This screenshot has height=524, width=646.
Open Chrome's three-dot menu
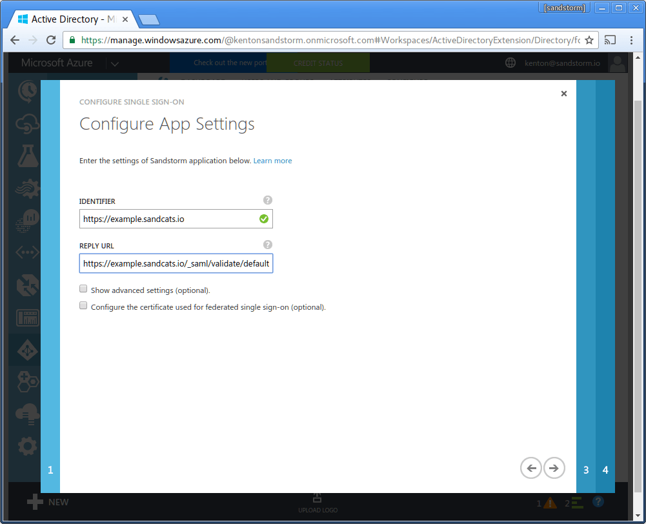tap(631, 40)
